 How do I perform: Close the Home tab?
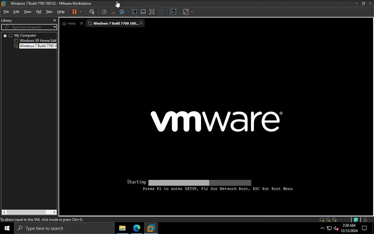click(x=82, y=23)
